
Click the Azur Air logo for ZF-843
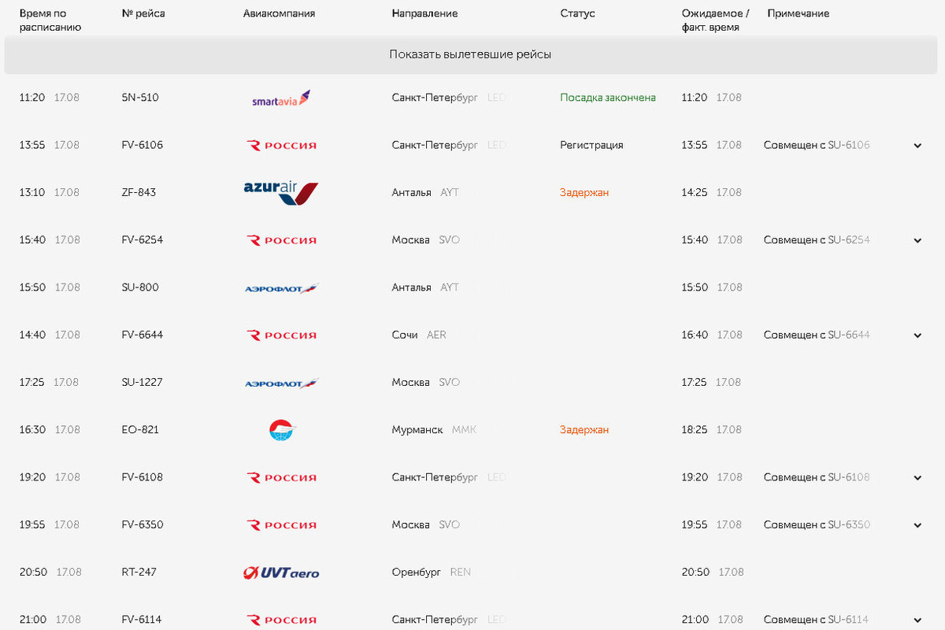pos(281,193)
